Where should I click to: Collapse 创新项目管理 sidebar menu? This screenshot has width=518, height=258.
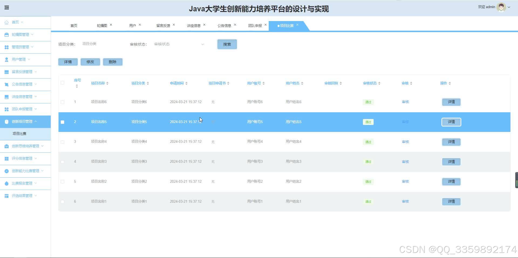36,121
